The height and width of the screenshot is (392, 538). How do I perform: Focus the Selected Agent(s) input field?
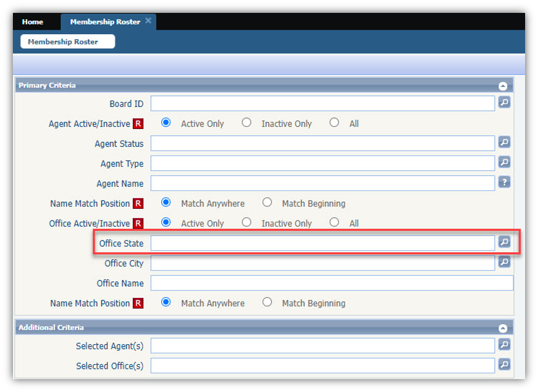(323, 346)
